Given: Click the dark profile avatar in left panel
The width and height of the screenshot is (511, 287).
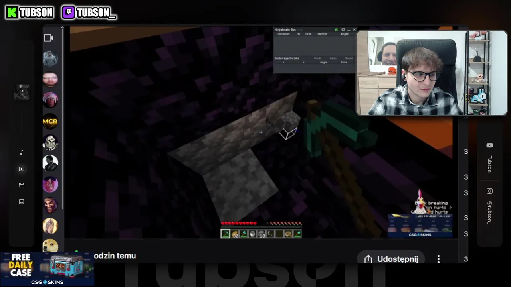Looking at the screenshot, I should [22, 92].
